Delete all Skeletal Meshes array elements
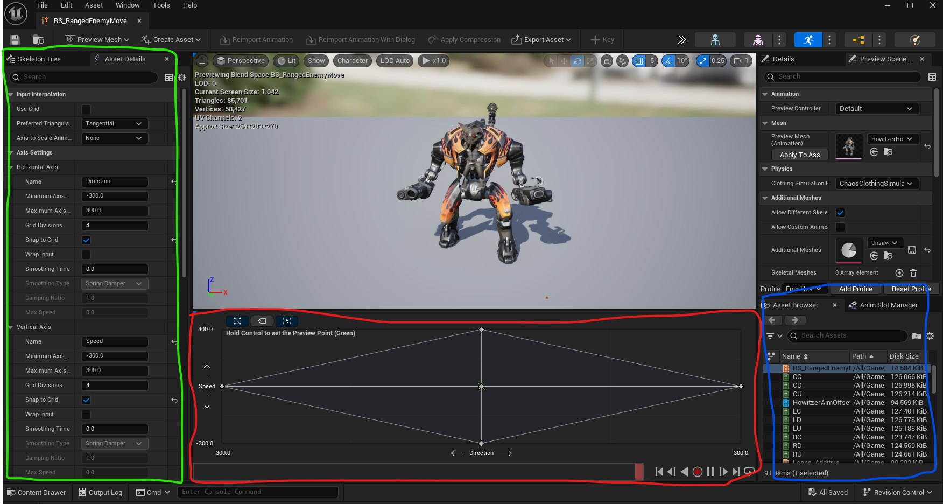943x504 pixels. [913, 273]
